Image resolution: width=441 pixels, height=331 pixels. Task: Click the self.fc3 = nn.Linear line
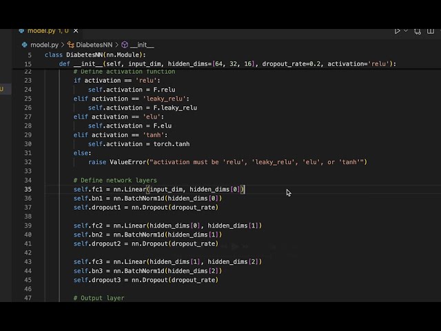pos(167,261)
